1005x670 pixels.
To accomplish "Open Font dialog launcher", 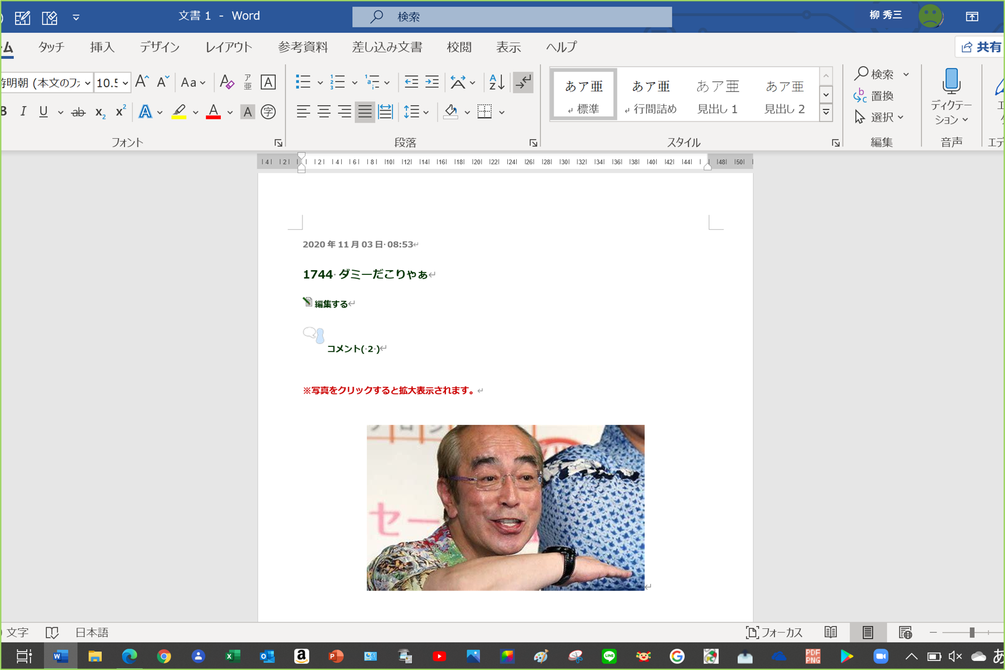I will [x=278, y=143].
